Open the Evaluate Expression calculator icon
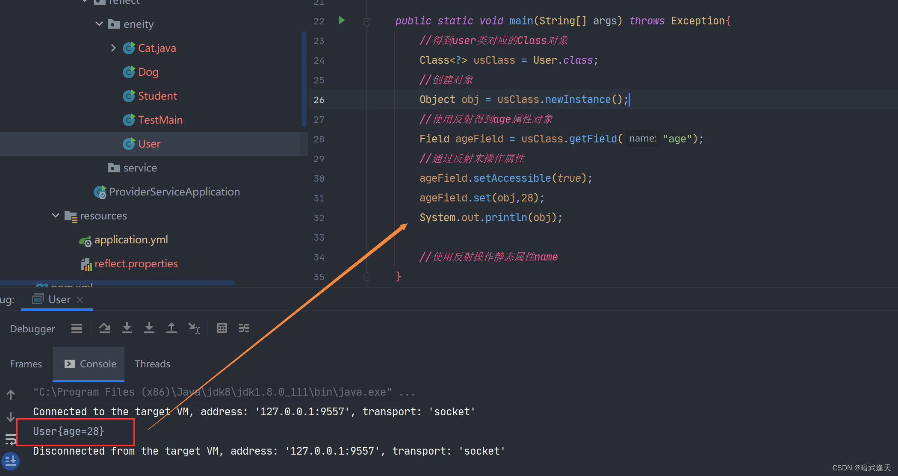The width and height of the screenshot is (898, 476). (x=222, y=328)
